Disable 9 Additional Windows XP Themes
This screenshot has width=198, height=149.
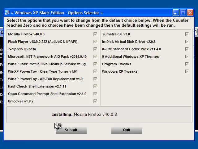(x=187, y=56)
